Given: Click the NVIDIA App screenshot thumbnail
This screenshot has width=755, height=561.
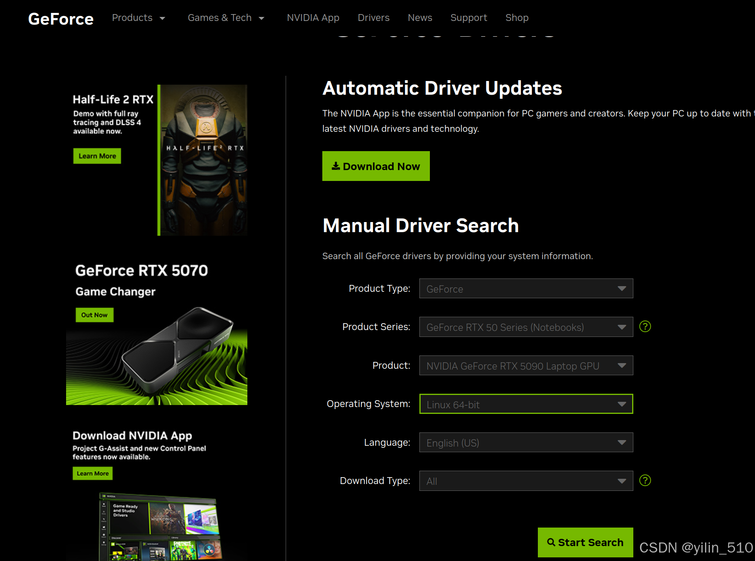Looking at the screenshot, I should (x=160, y=526).
